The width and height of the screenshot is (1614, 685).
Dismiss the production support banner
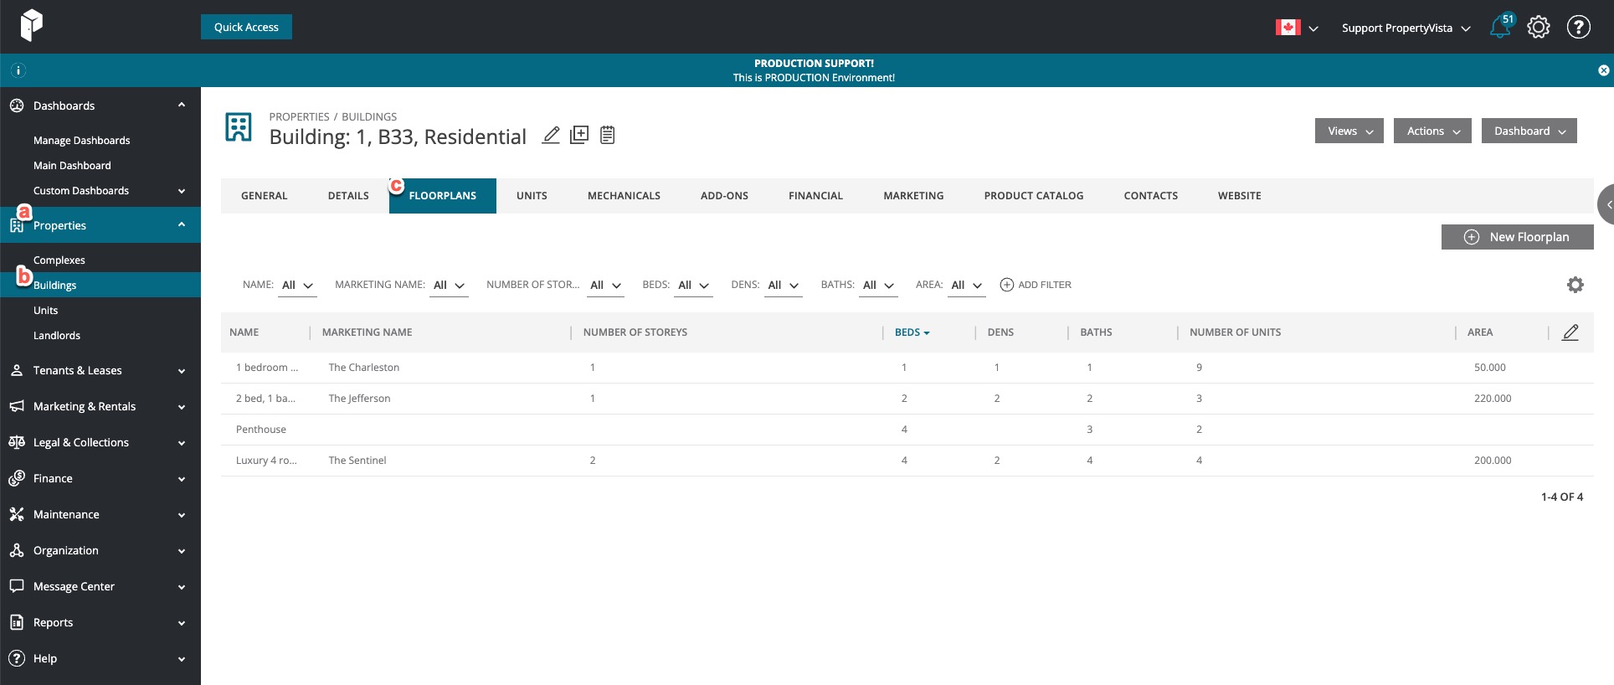coord(1603,70)
